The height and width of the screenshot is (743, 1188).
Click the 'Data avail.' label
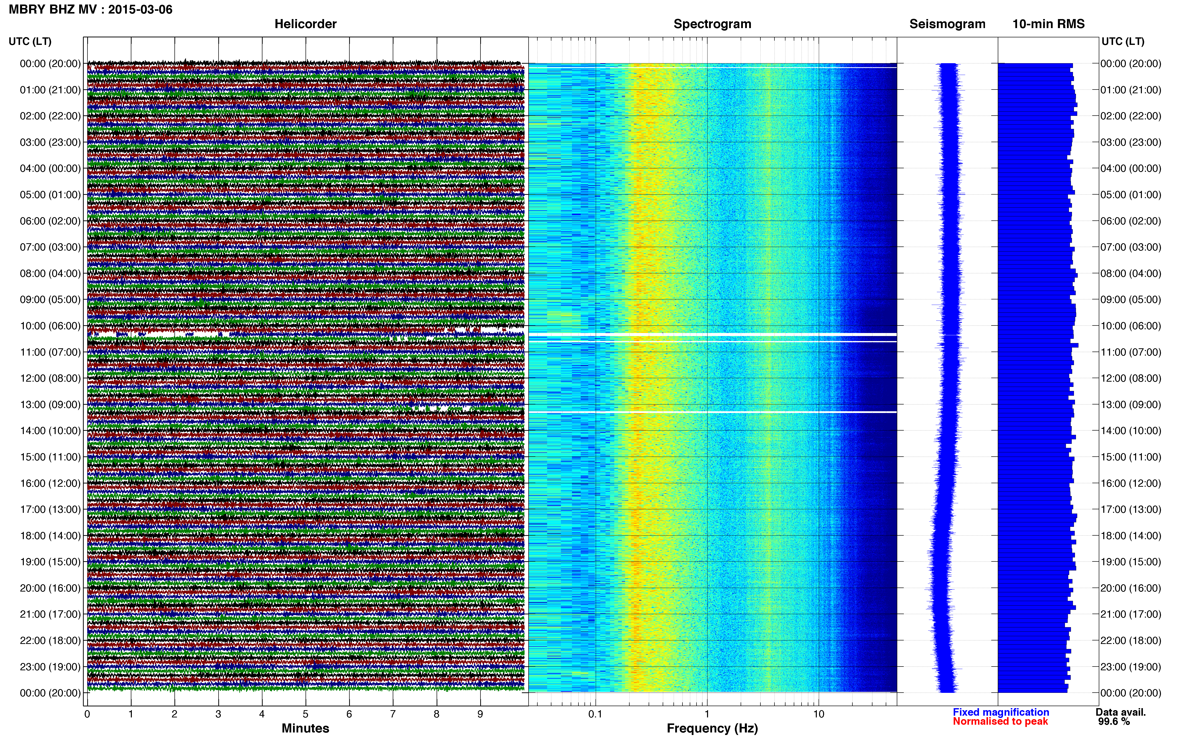(x=1121, y=712)
